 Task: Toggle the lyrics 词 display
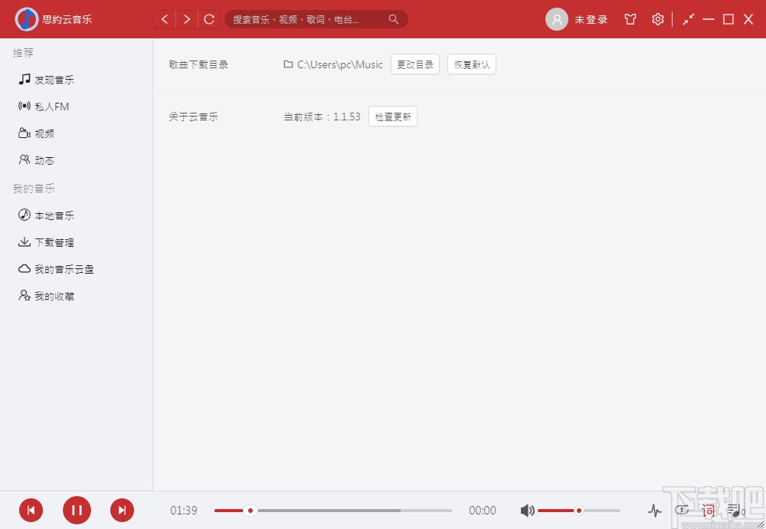click(707, 511)
